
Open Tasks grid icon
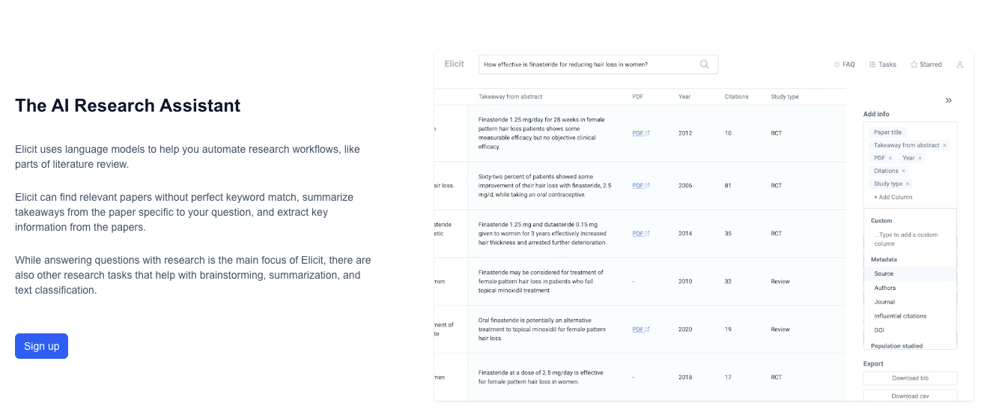pyautogui.click(x=872, y=64)
